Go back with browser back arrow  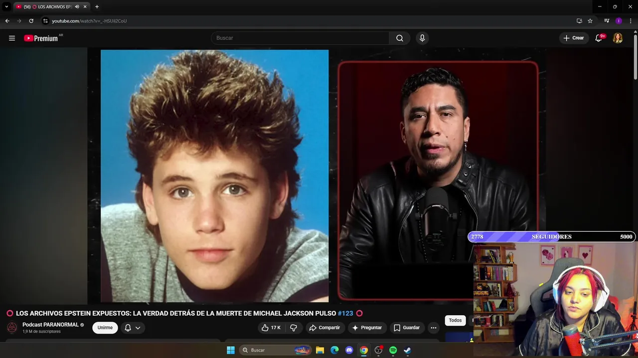(x=7, y=21)
